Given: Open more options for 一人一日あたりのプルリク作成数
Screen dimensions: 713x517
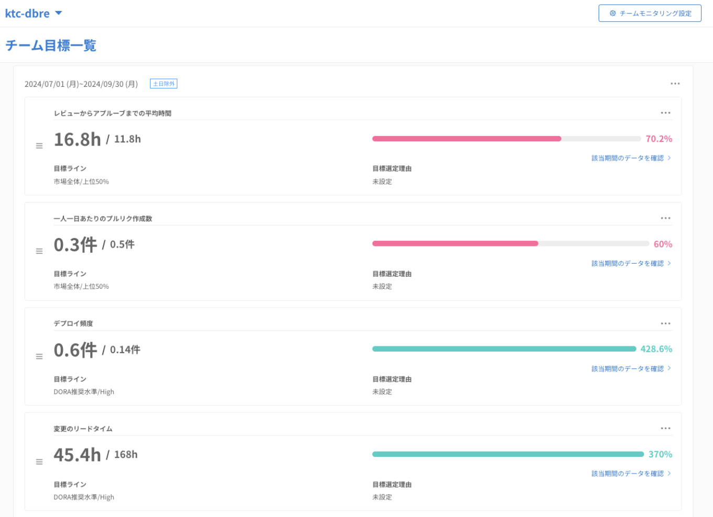Looking at the screenshot, I should click(x=665, y=218).
